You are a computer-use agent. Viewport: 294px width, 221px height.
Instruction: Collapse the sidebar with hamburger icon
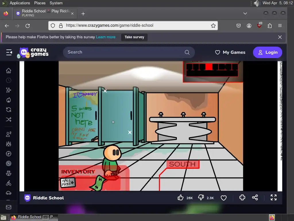[x=9, y=52]
